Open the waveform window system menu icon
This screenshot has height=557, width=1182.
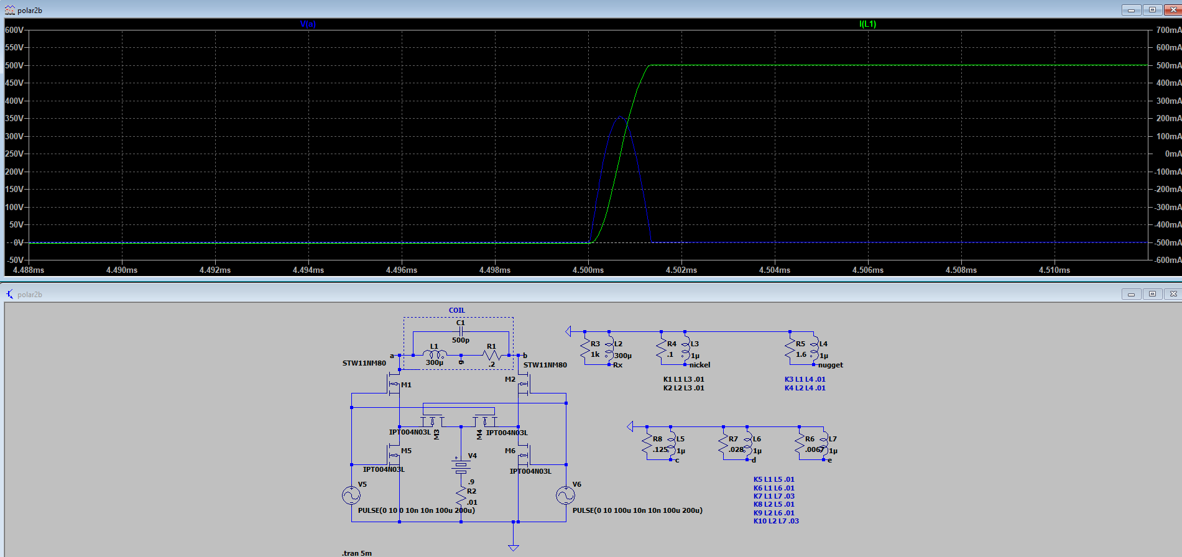(9, 10)
